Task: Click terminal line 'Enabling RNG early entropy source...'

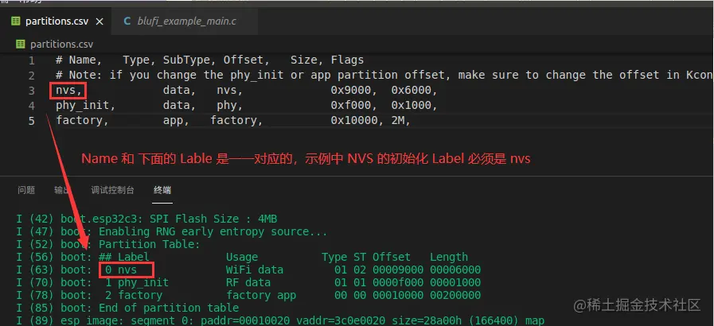Action: [172, 231]
